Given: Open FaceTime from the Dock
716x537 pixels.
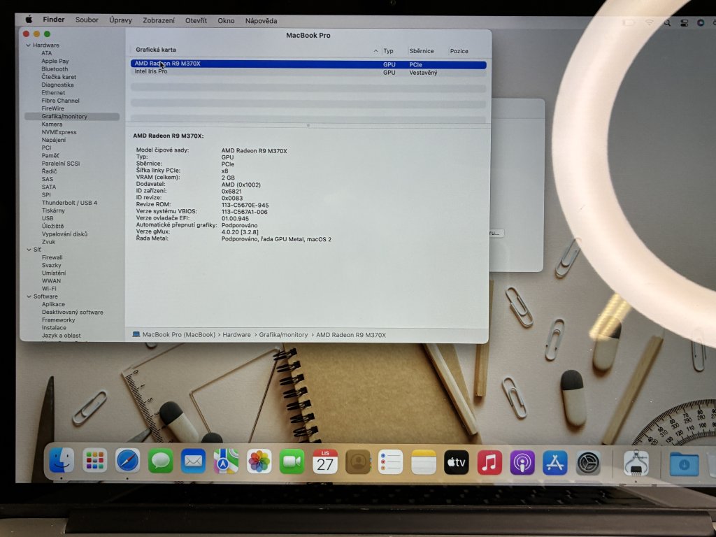Looking at the screenshot, I should click(292, 461).
